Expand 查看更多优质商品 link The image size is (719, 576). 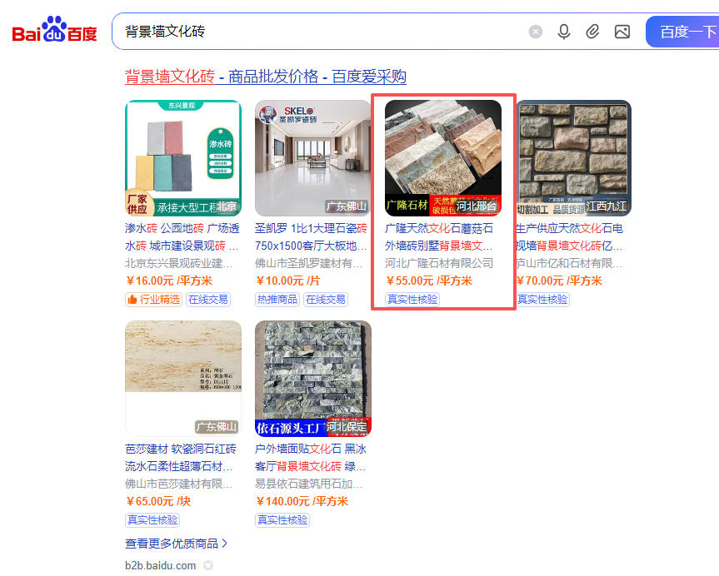pos(176,544)
